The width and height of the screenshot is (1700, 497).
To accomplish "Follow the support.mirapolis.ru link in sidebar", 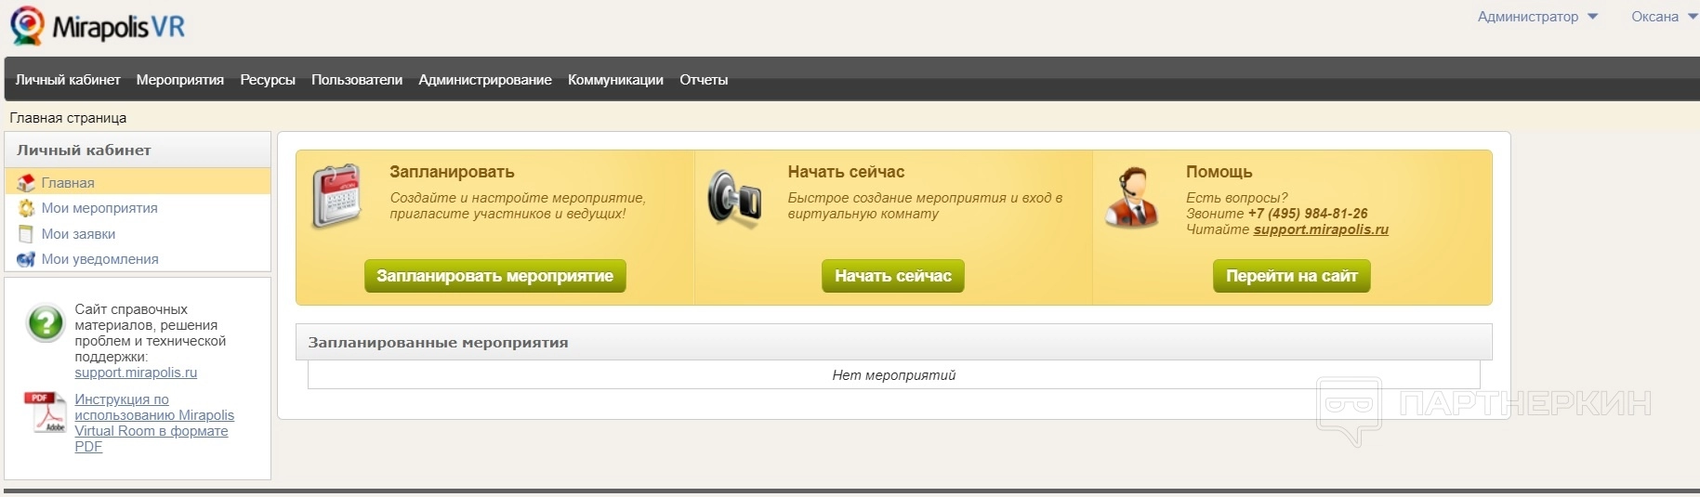I will (136, 373).
